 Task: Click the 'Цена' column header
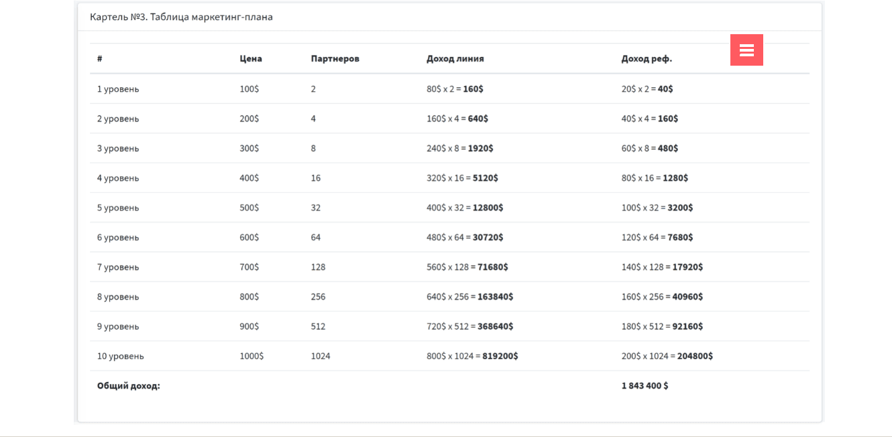pyautogui.click(x=251, y=59)
